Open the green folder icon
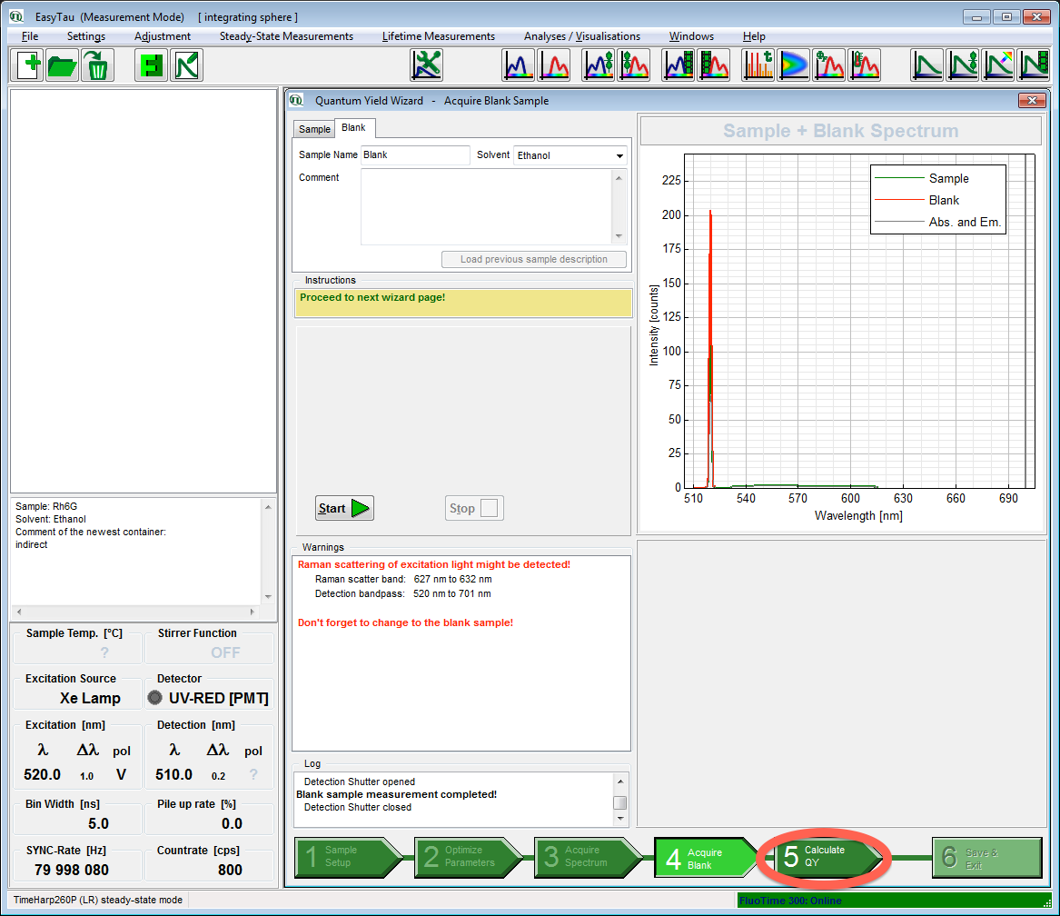Image resolution: width=1060 pixels, height=916 pixels. coord(62,65)
